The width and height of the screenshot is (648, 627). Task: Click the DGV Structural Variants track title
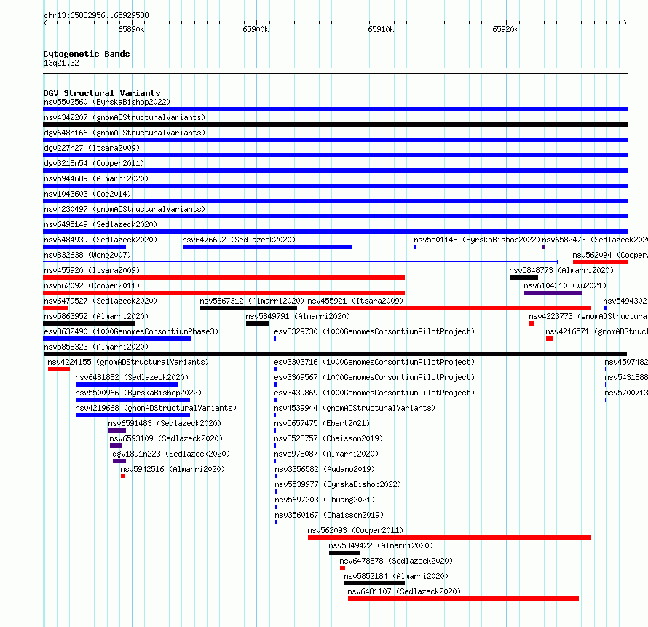(x=102, y=93)
